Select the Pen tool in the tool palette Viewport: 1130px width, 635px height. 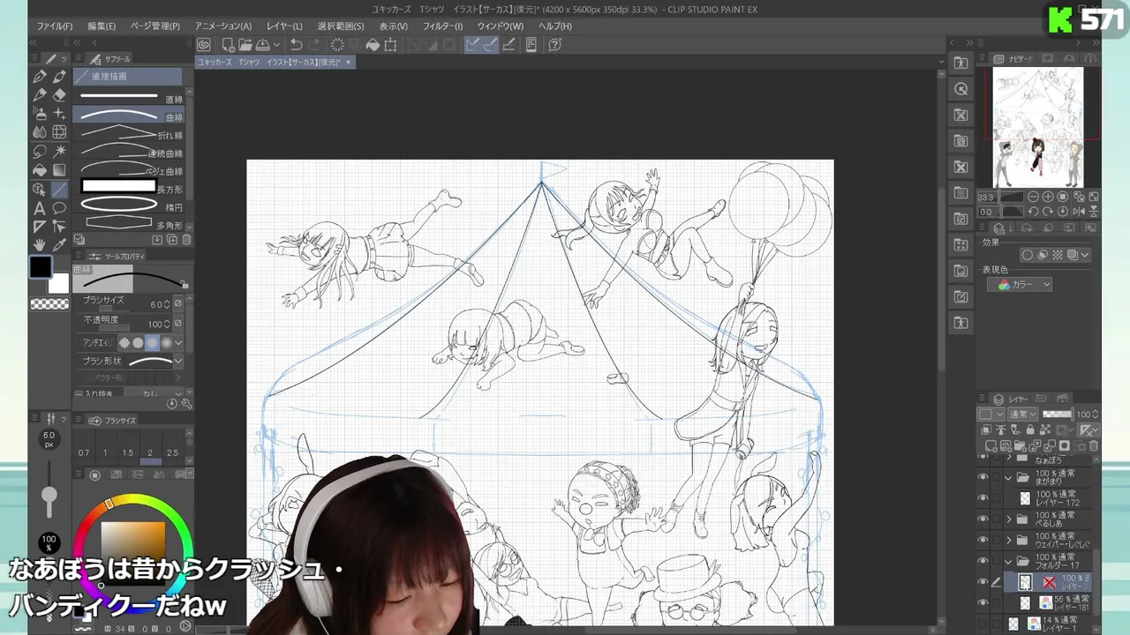(40, 77)
